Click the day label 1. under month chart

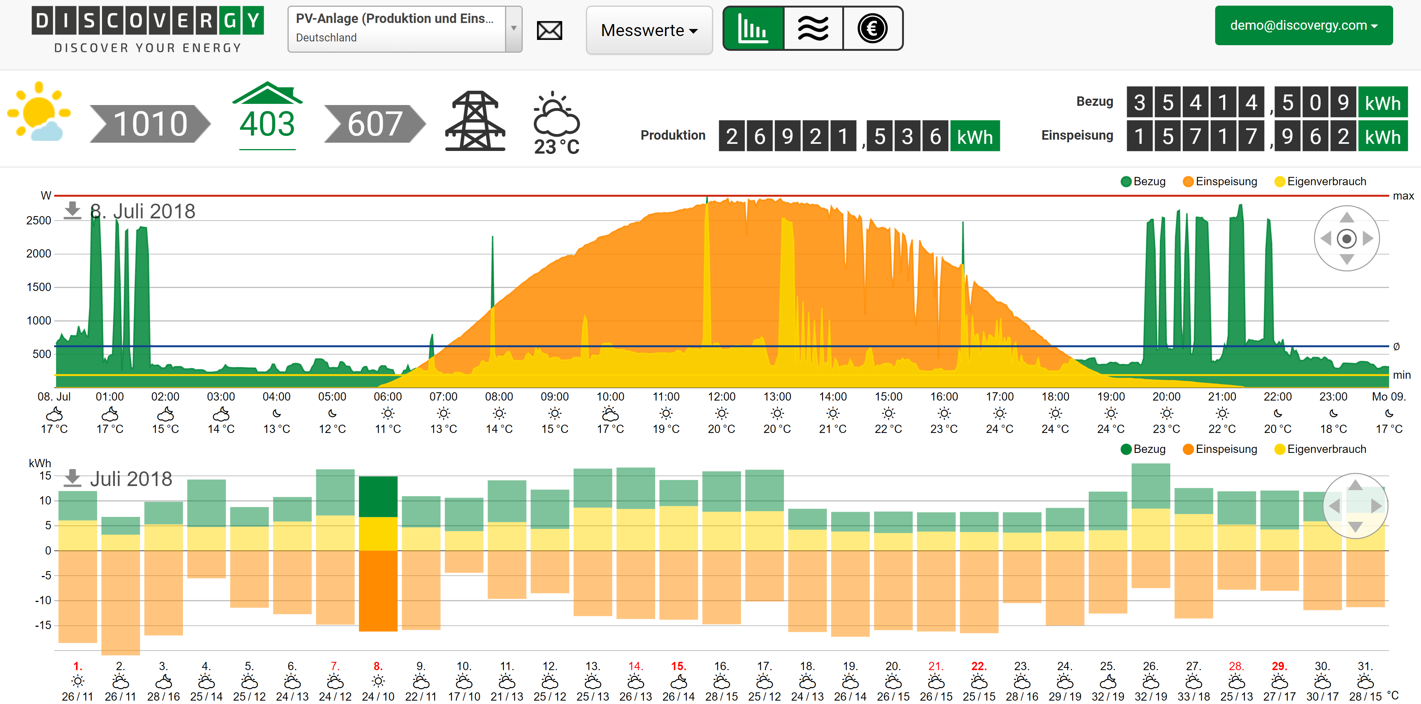[78, 666]
